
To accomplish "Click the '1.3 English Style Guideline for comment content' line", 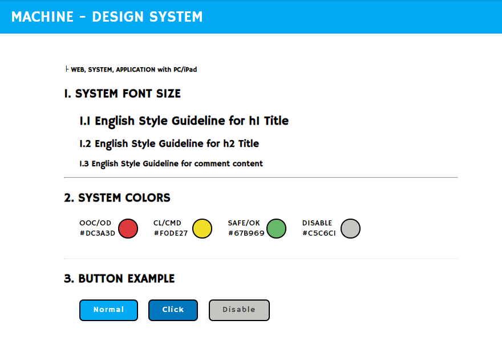I will pyautogui.click(x=171, y=163).
